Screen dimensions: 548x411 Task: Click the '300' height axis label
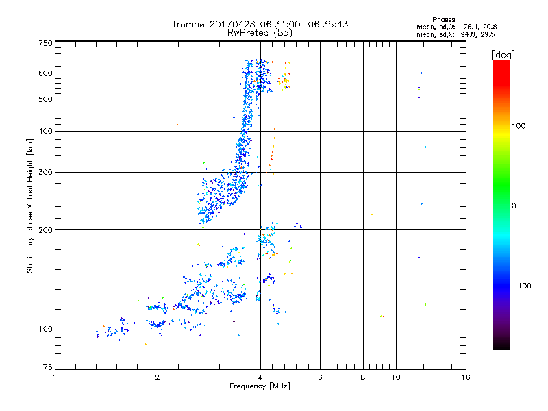45,173
